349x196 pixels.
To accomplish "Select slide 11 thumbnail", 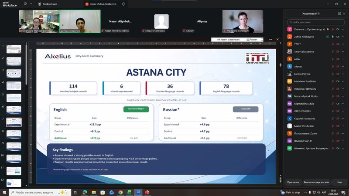I will click(x=14, y=171).
